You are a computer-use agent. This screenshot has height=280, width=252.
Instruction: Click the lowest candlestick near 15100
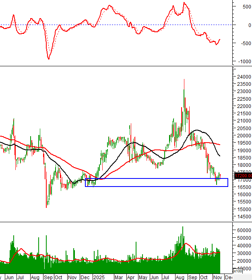[x=47, y=206]
